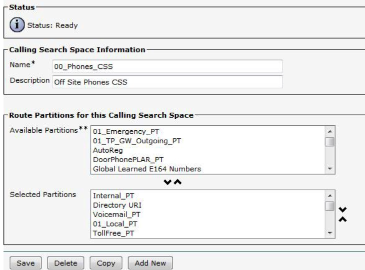The width and height of the screenshot is (365, 270).
Task: Click the Name input field
Action: point(167,66)
